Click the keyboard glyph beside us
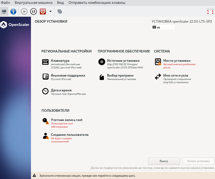This screenshot has width=215, height=179. (154, 27)
